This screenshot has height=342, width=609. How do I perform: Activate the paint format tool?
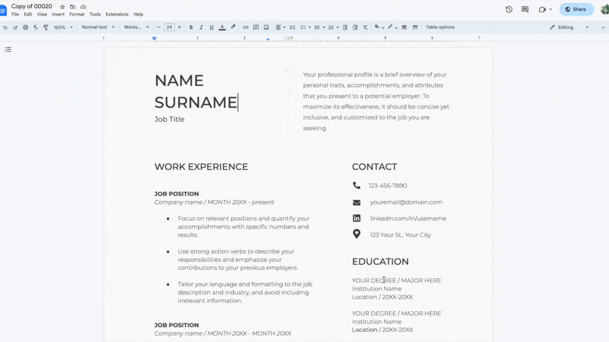click(x=46, y=27)
